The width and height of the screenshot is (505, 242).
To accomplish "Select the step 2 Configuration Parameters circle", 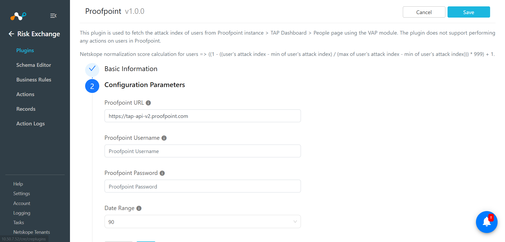I will point(92,86).
